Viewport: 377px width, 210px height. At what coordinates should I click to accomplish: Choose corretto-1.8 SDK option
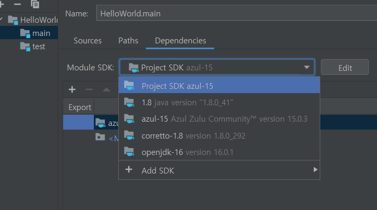coord(219,136)
